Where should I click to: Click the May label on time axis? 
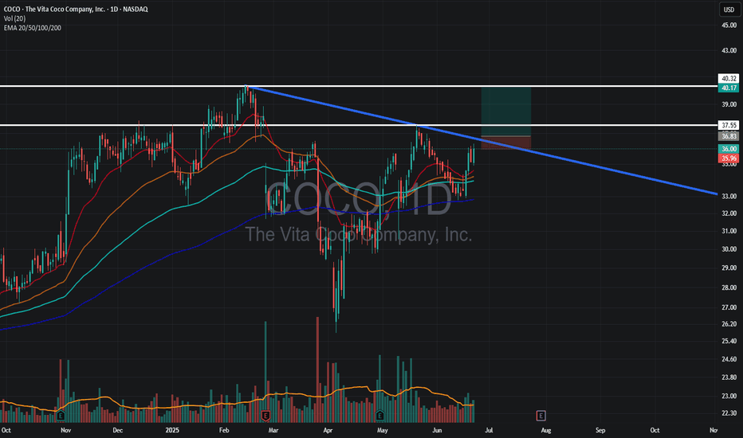(383, 430)
